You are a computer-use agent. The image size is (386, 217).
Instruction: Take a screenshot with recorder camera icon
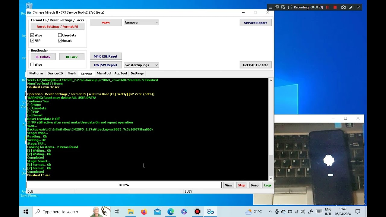(343, 7)
